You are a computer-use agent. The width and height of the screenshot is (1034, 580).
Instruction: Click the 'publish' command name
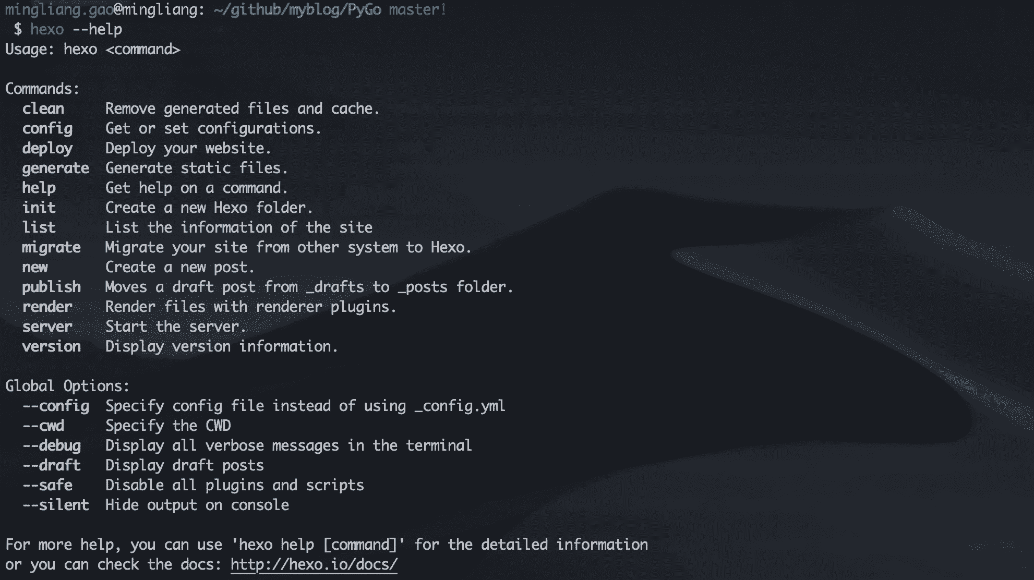tap(51, 287)
